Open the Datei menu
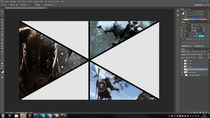210x118 pixels. pyautogui.click(x=7, y=1)
